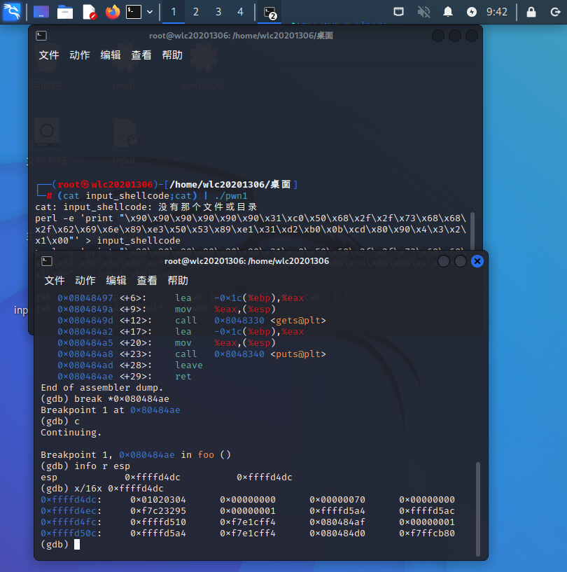The height and width of the screenshot is (572, 567).
Task: Click the terminal windows taskbar button
Action: tap(269, 13)
